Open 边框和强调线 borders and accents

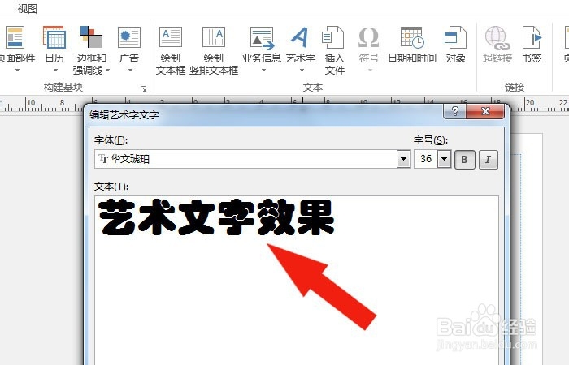91,50
